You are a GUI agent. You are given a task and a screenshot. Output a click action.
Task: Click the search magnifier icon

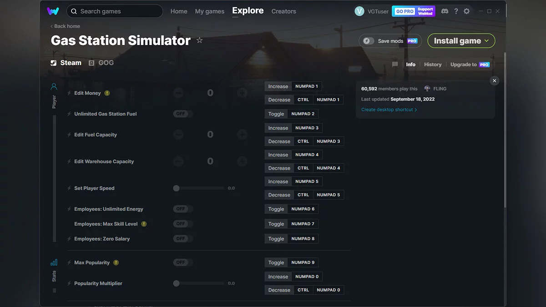(x=74, y=11)
